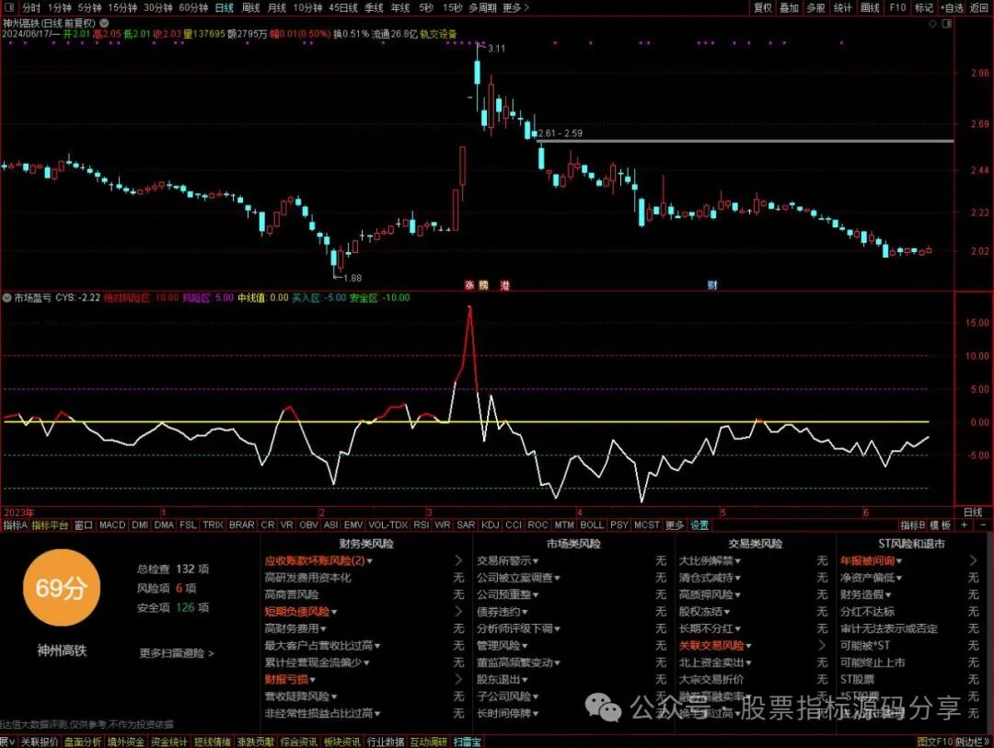Click the 风险项 6 项 count
994x748 pixels.
click(167, 588)
